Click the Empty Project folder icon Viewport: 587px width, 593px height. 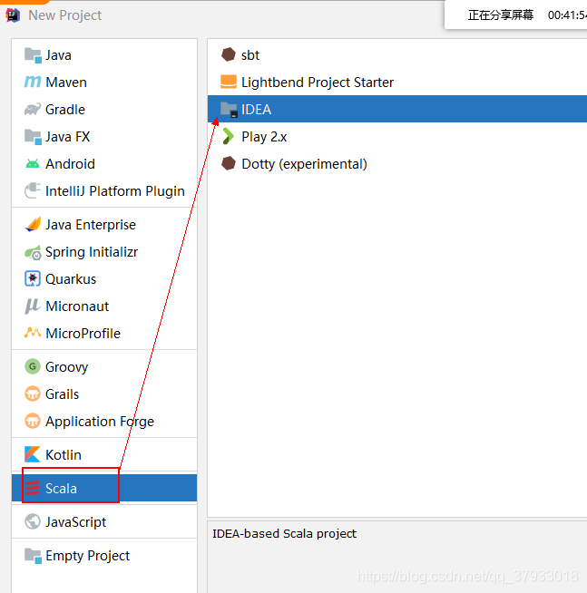[33, 556]
